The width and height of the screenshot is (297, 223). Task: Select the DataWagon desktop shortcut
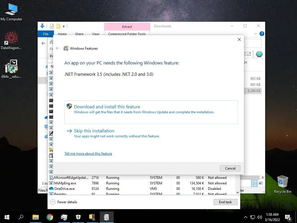tap(11, 41)
